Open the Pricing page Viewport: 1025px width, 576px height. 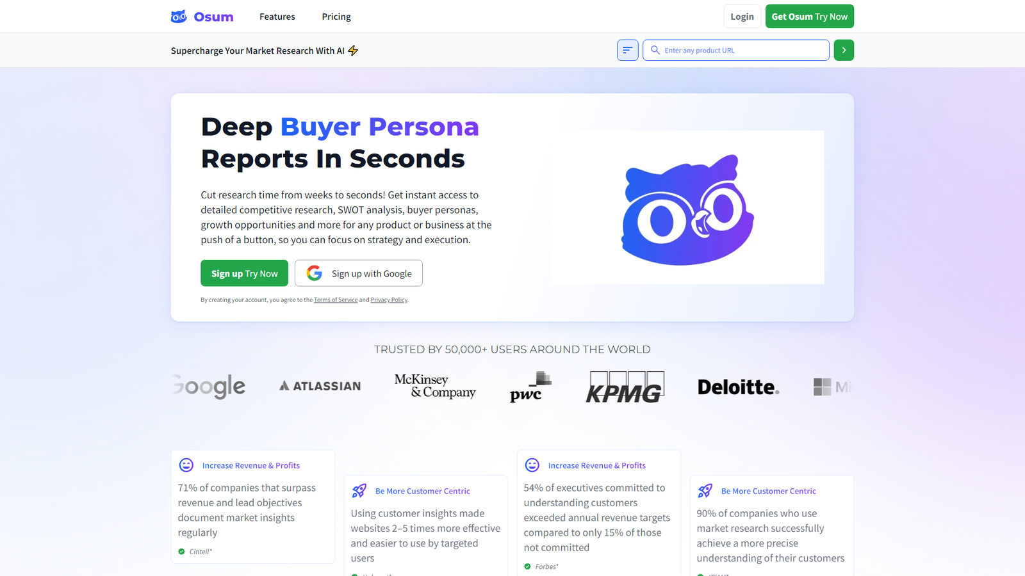coord(336,17)
